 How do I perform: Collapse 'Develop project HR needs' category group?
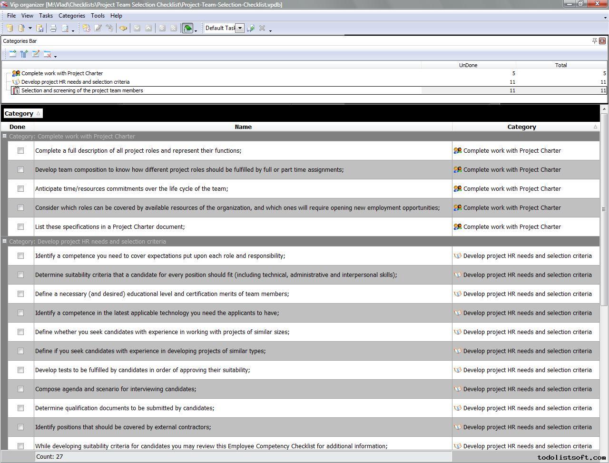pyautogui.click(x=5, y=241)
